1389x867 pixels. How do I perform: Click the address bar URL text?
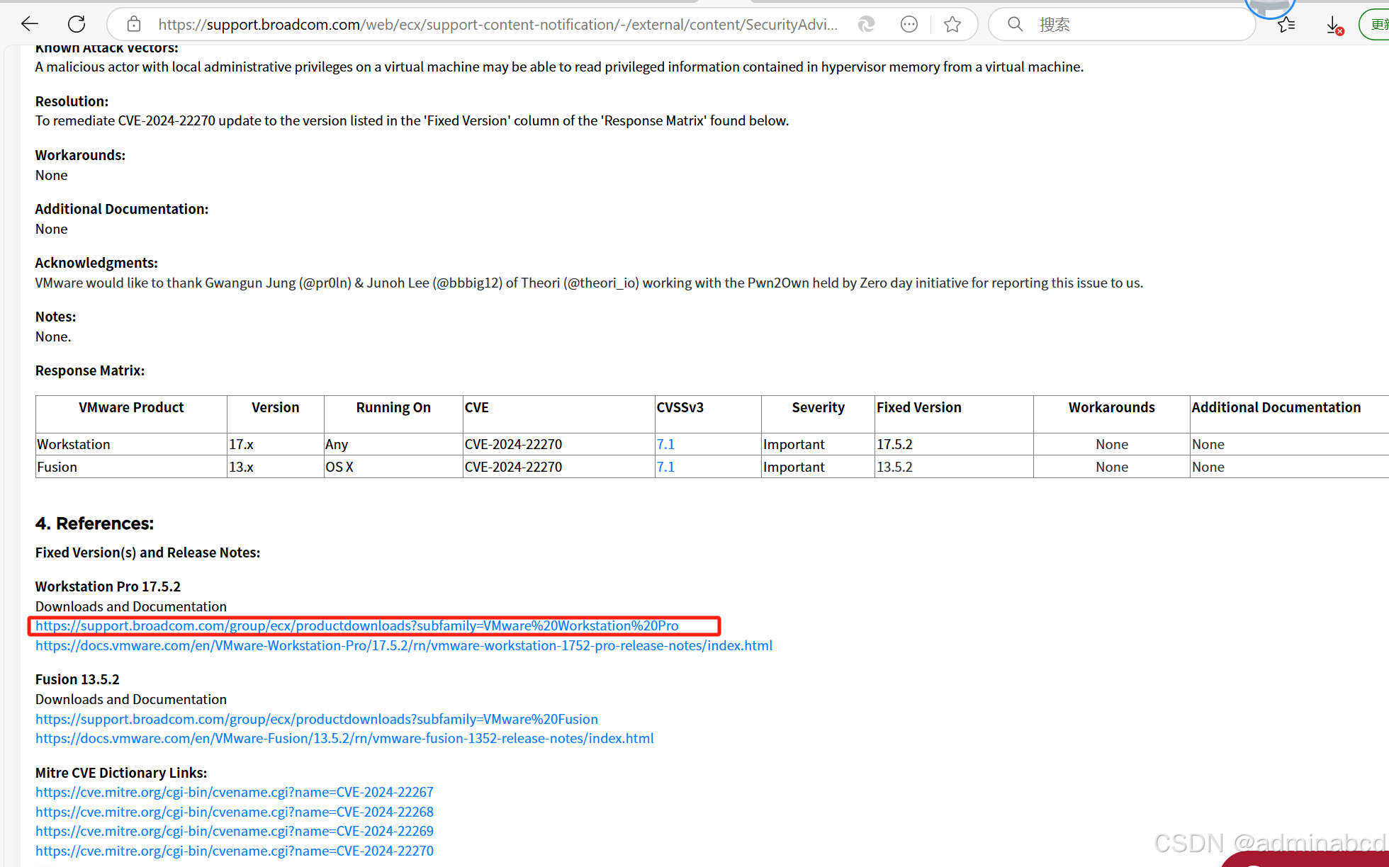point(496,25)
